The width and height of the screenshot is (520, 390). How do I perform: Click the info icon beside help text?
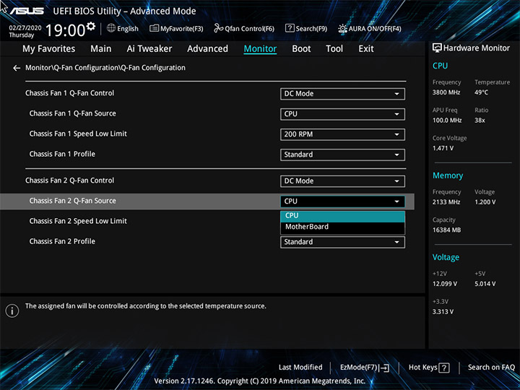coord(12,311)
